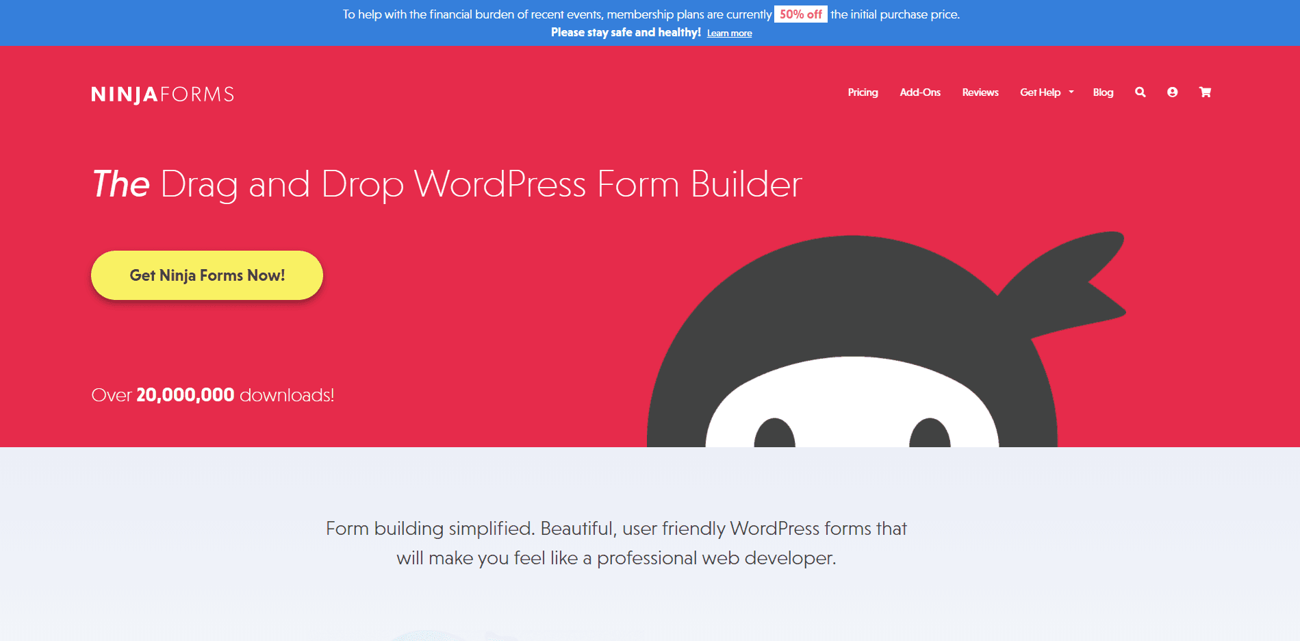Click the ninja mascot illustration
This screenshot has width=1300, height=641.
pyautogui.click(x=887, y=339)
